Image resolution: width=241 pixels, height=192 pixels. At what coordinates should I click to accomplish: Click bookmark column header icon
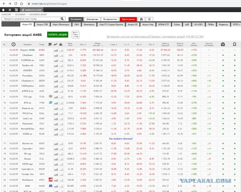pos(235,45)
